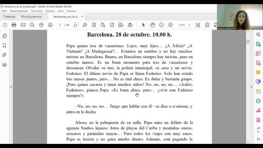Click the marquee zoom icon beside page count
This screenshot has width=263, height=148.
[x=76, y=25]
